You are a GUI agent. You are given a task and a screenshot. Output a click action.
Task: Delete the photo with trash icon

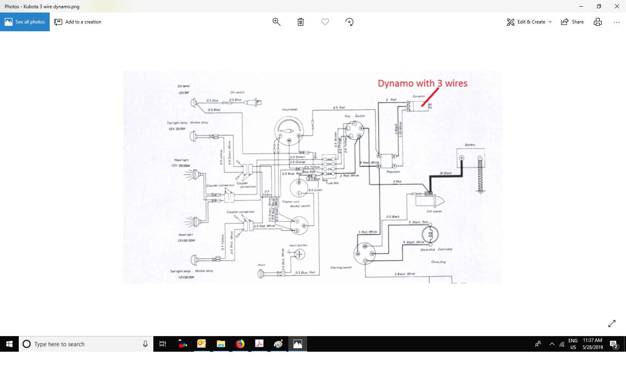pyautogui.click(x=300, y=22)
